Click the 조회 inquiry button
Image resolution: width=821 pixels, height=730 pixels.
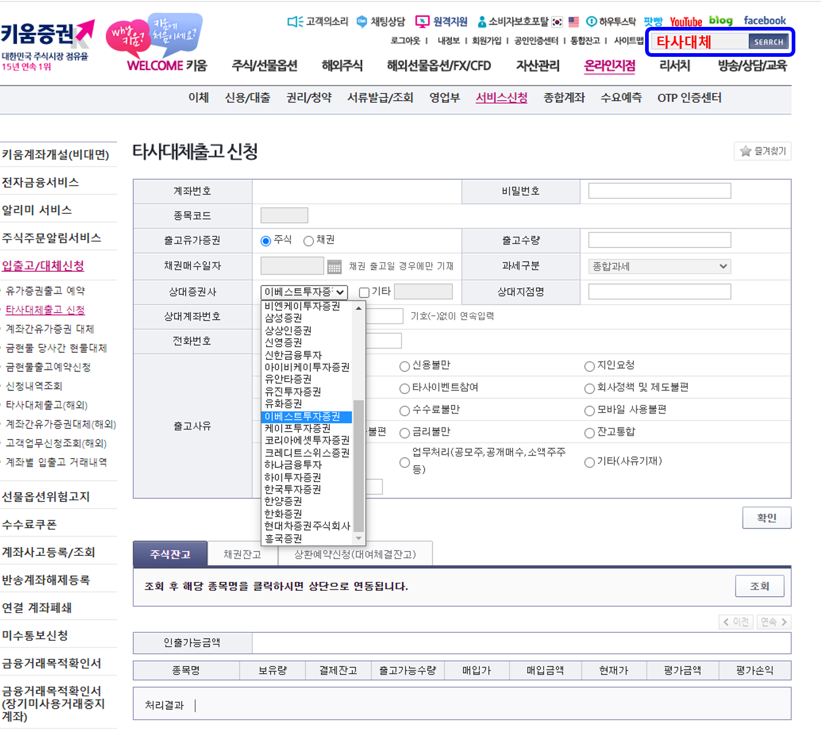point(759,586)
